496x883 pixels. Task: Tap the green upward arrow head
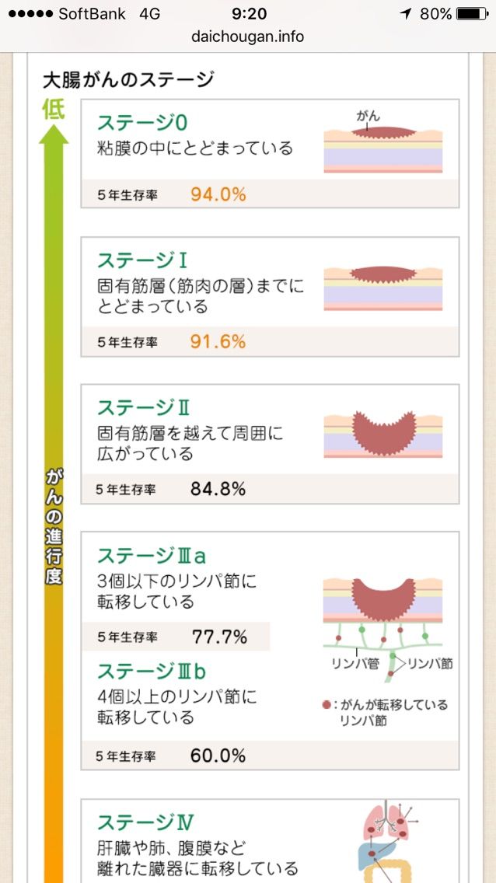click(54, 134)
